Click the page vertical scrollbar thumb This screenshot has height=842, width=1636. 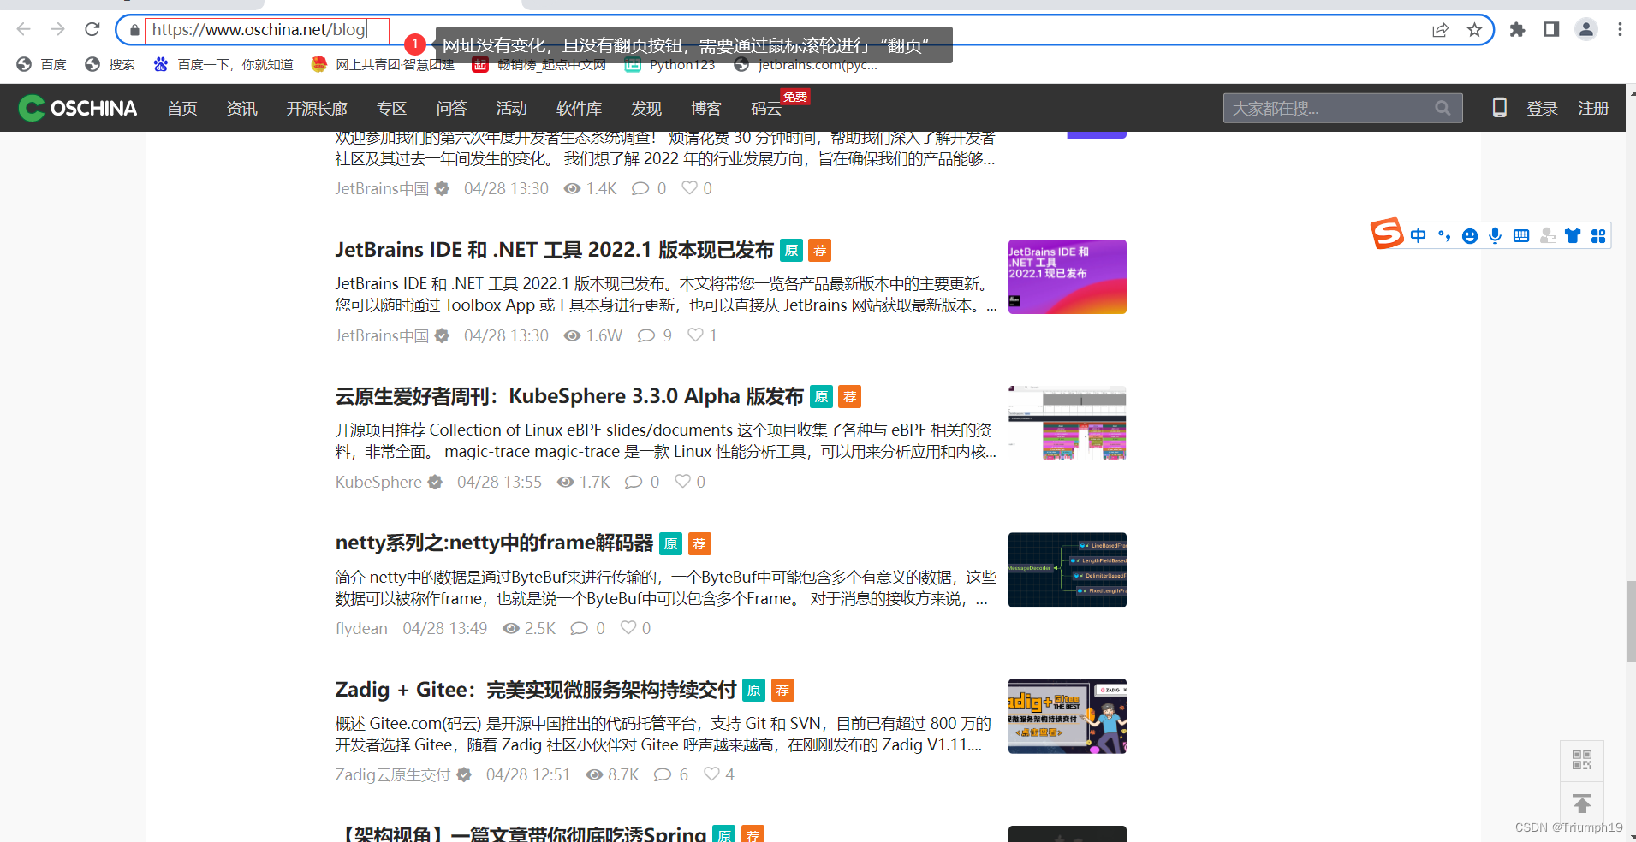click(x=1631, y=621)
